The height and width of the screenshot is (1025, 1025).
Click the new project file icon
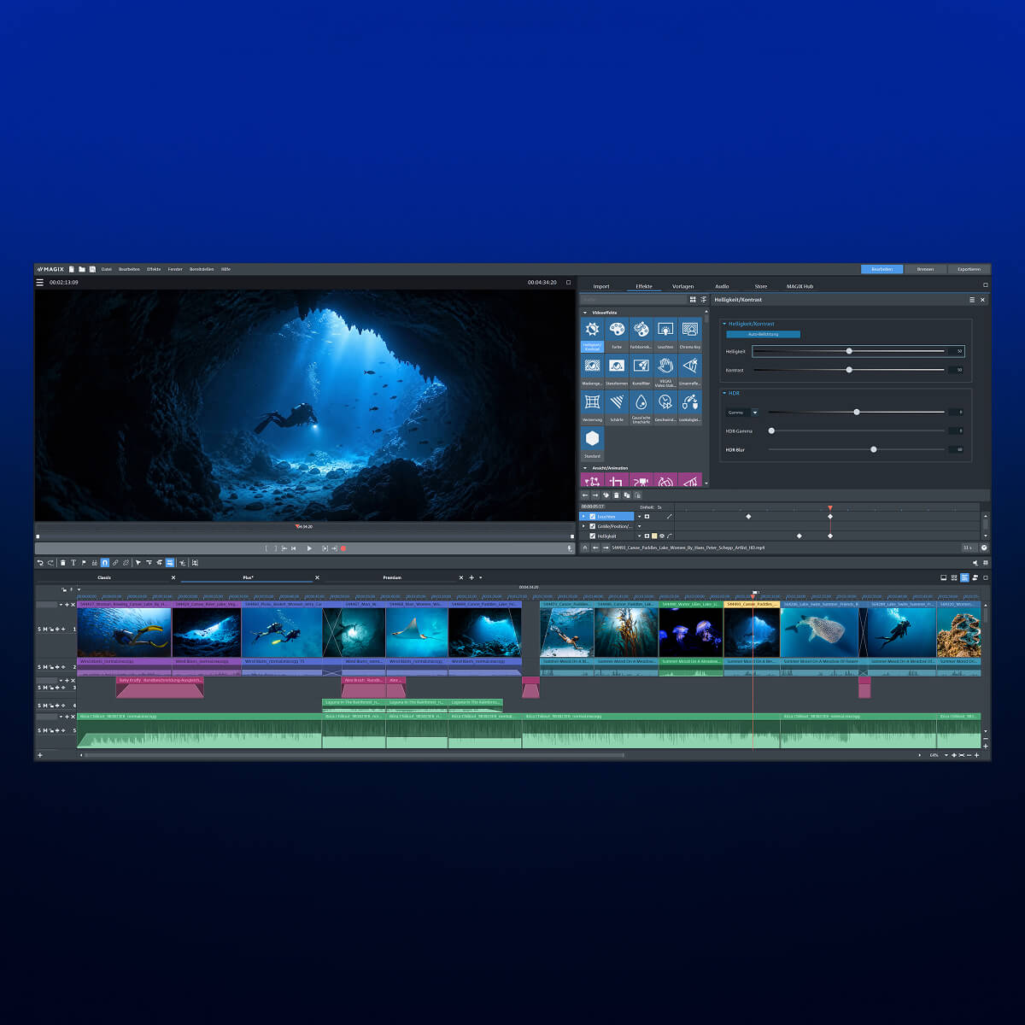click(72, 269)
